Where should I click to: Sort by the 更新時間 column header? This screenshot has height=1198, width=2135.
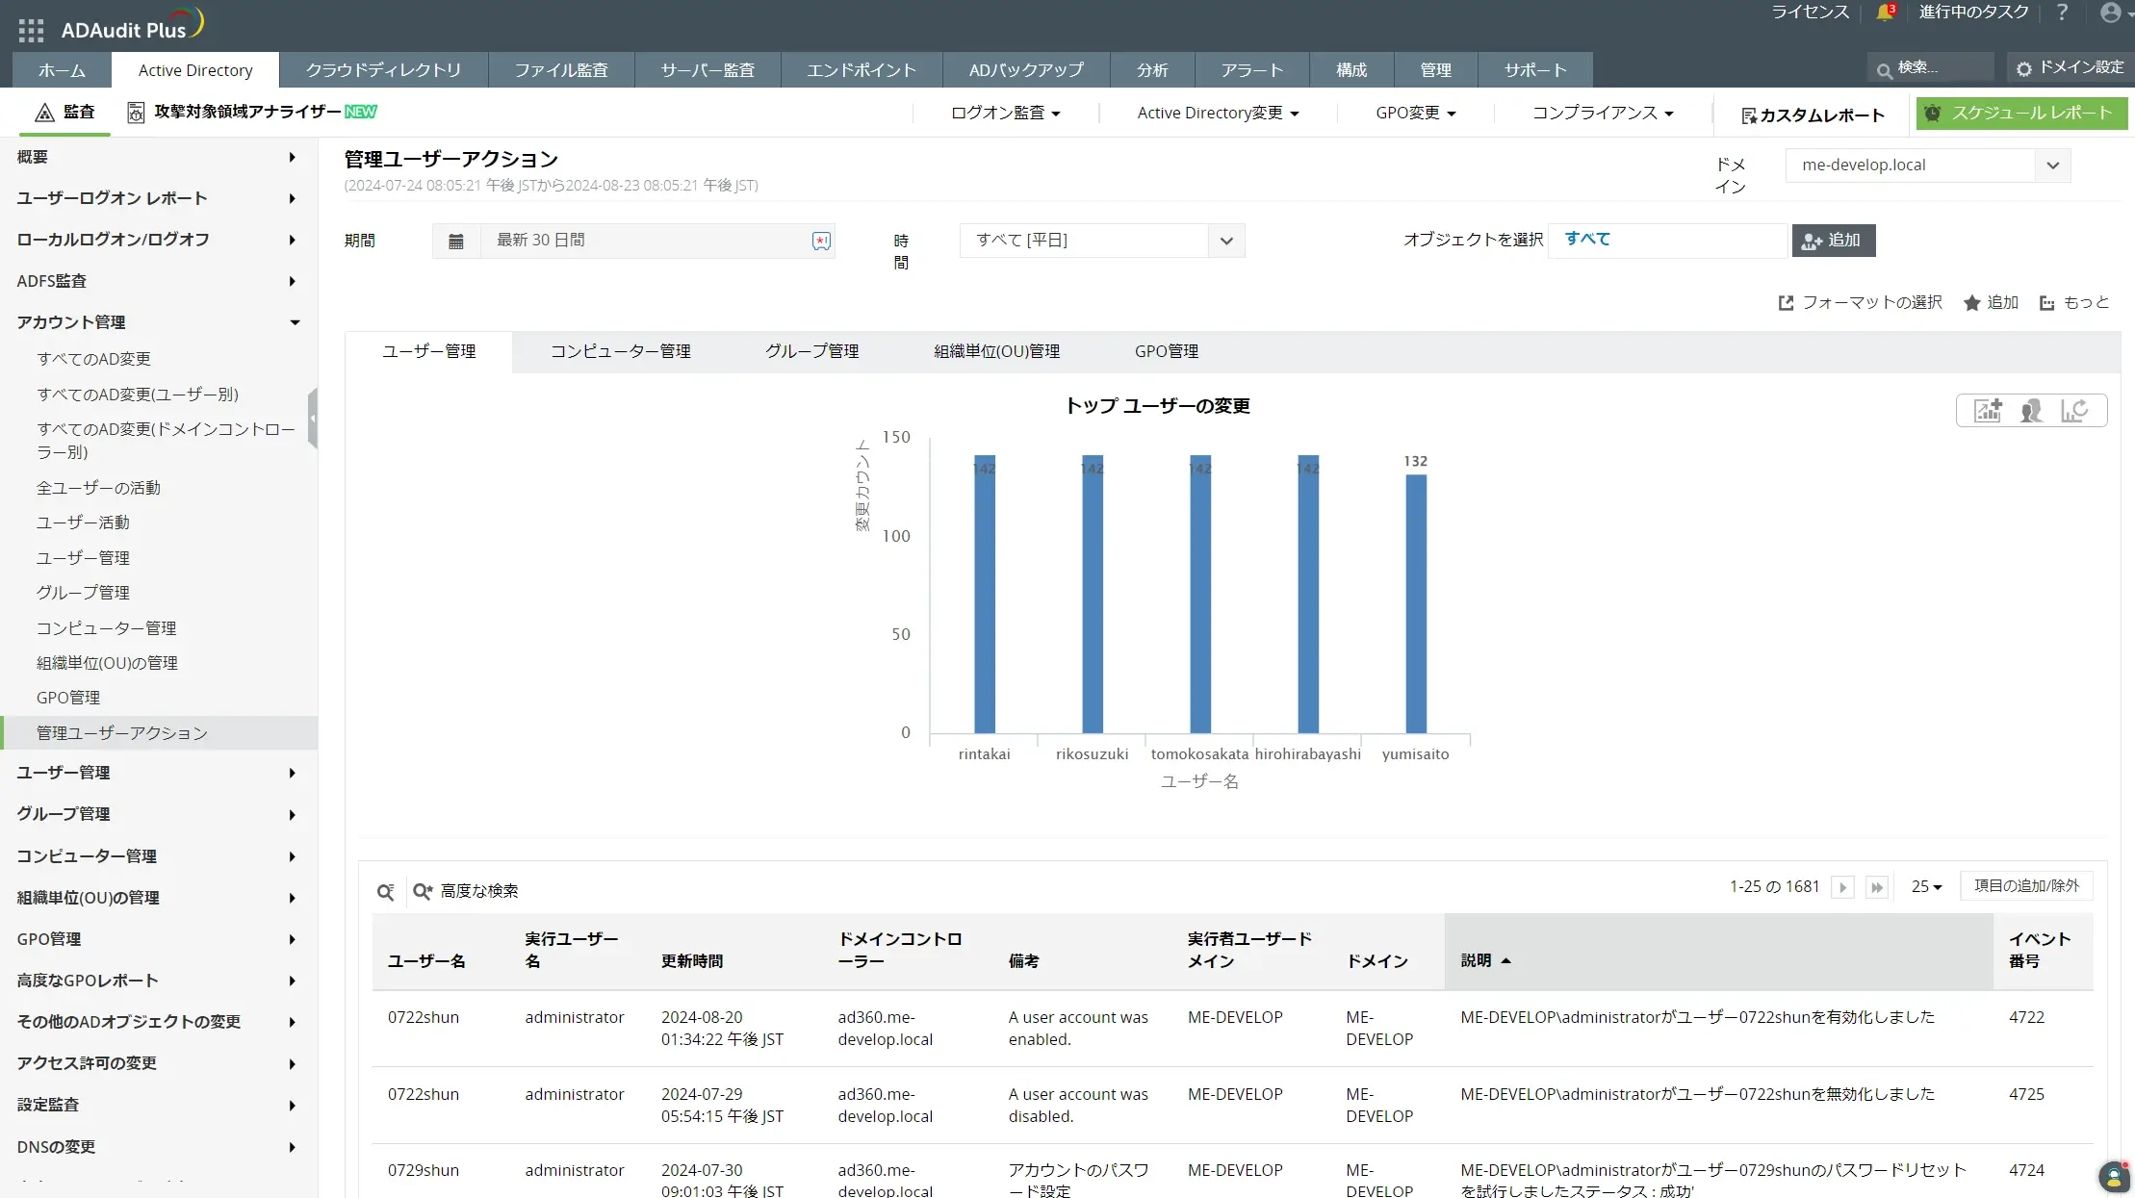click(x=692, y=961)
